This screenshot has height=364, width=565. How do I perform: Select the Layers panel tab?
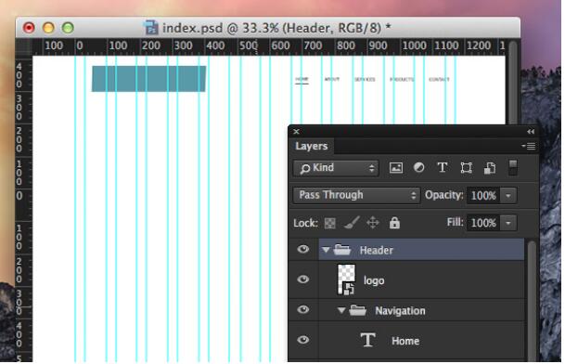tap(312, 146)
